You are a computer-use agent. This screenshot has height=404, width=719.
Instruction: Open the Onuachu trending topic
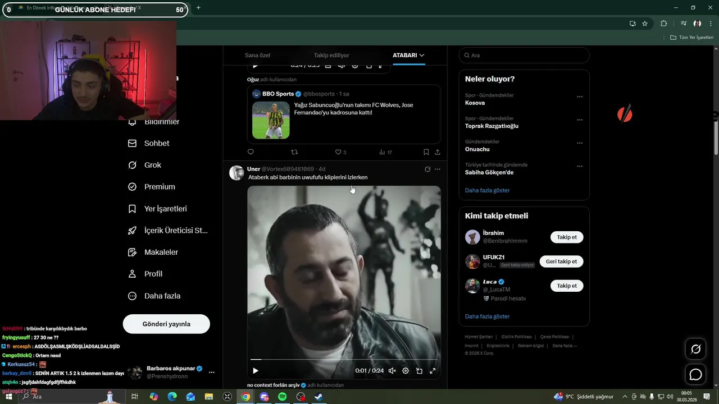coord(477,149)
